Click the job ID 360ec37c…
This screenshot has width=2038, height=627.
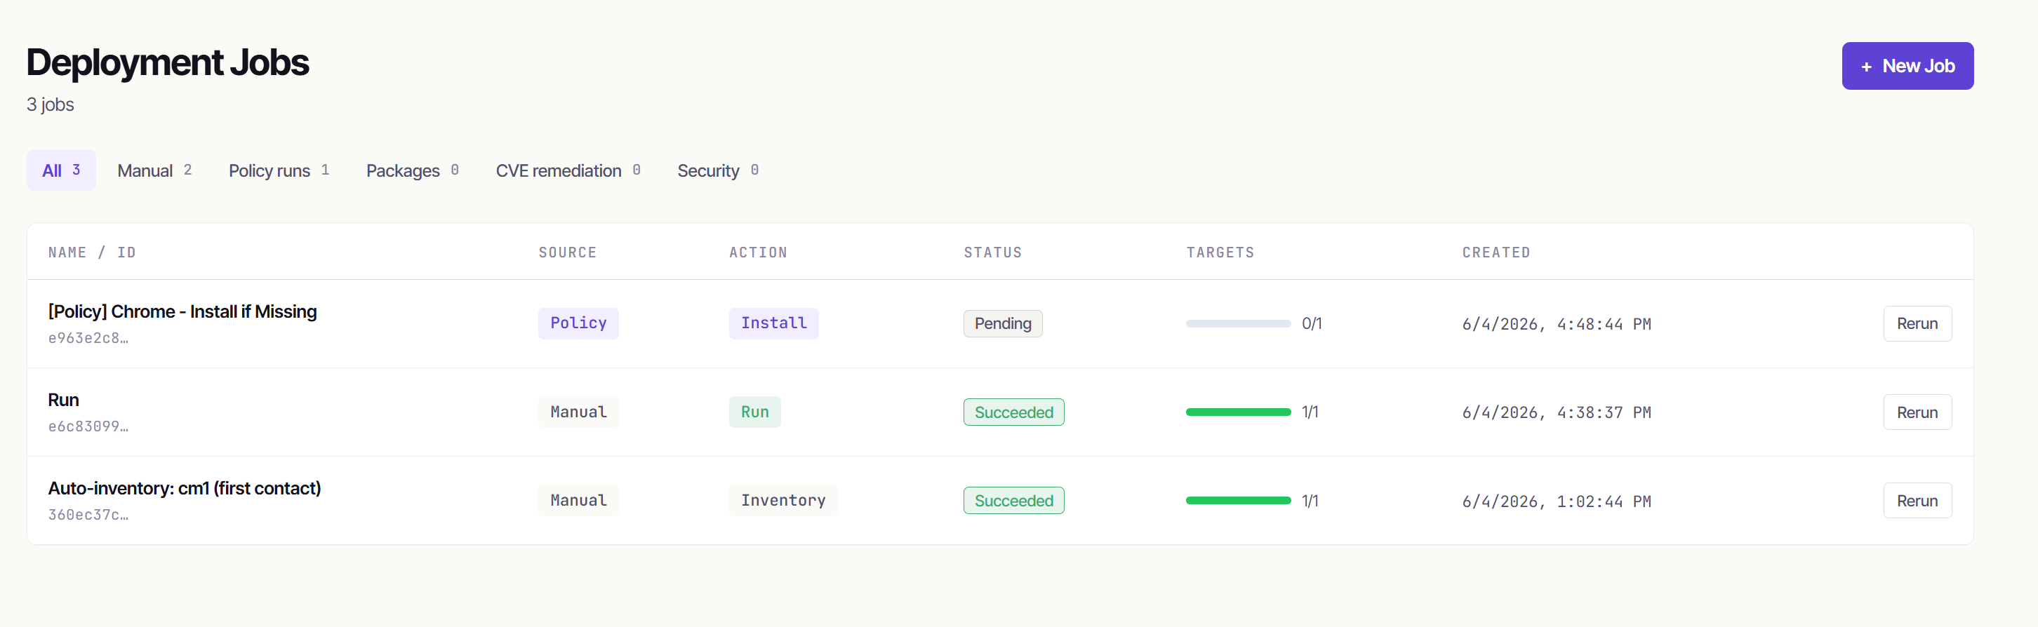tap(88, 515)
